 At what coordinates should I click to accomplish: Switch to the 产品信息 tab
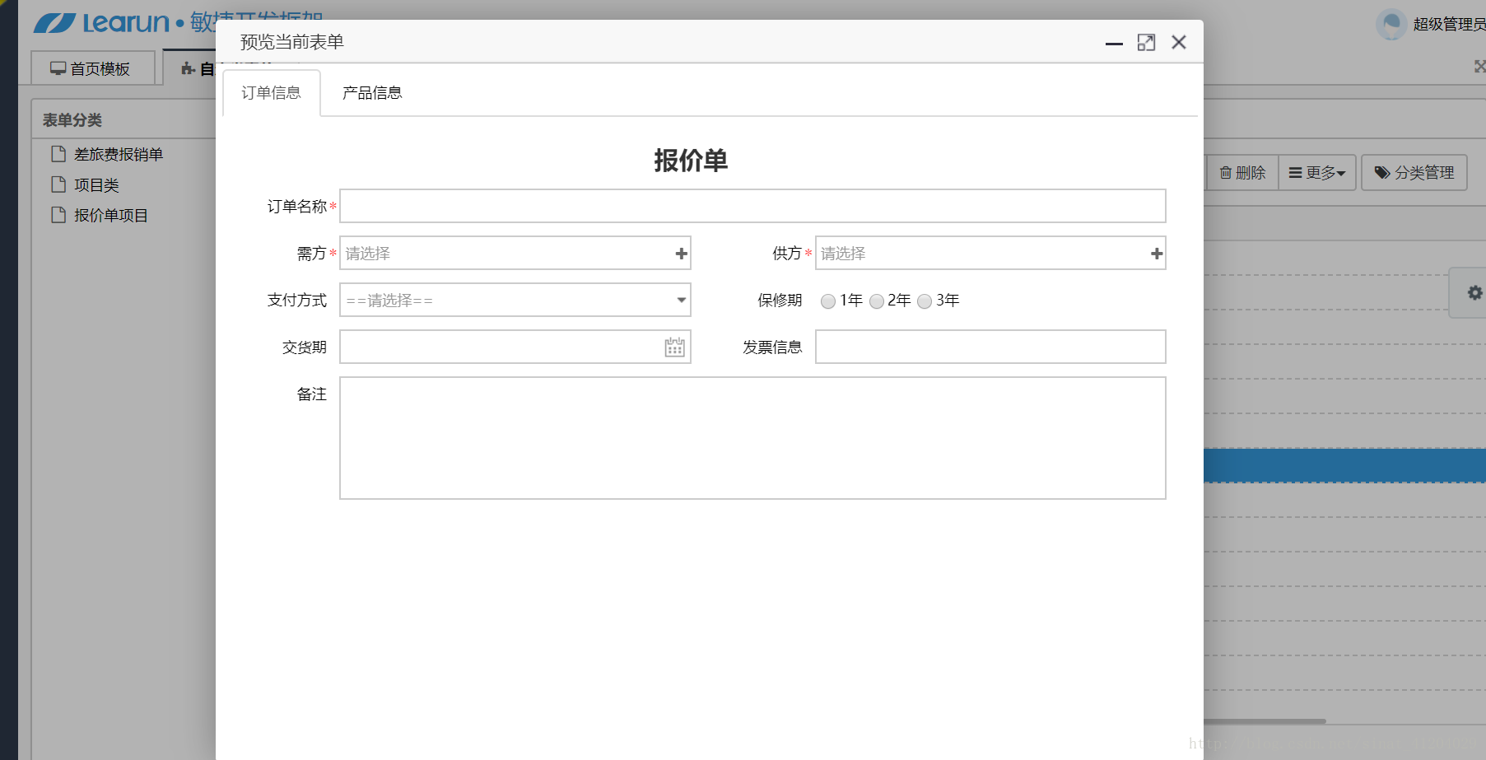pos(372,93)
